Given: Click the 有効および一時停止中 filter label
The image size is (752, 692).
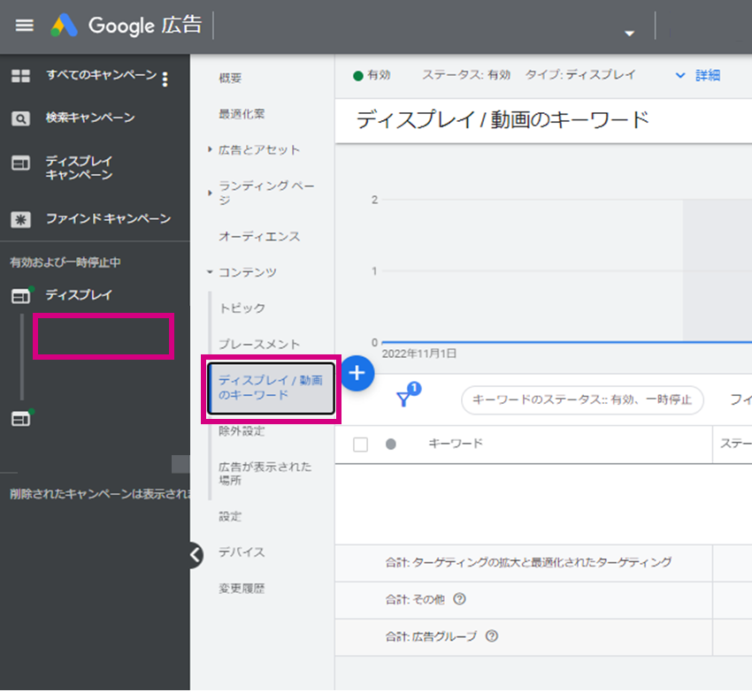Looking at the screenshot, I should (65, 262).
